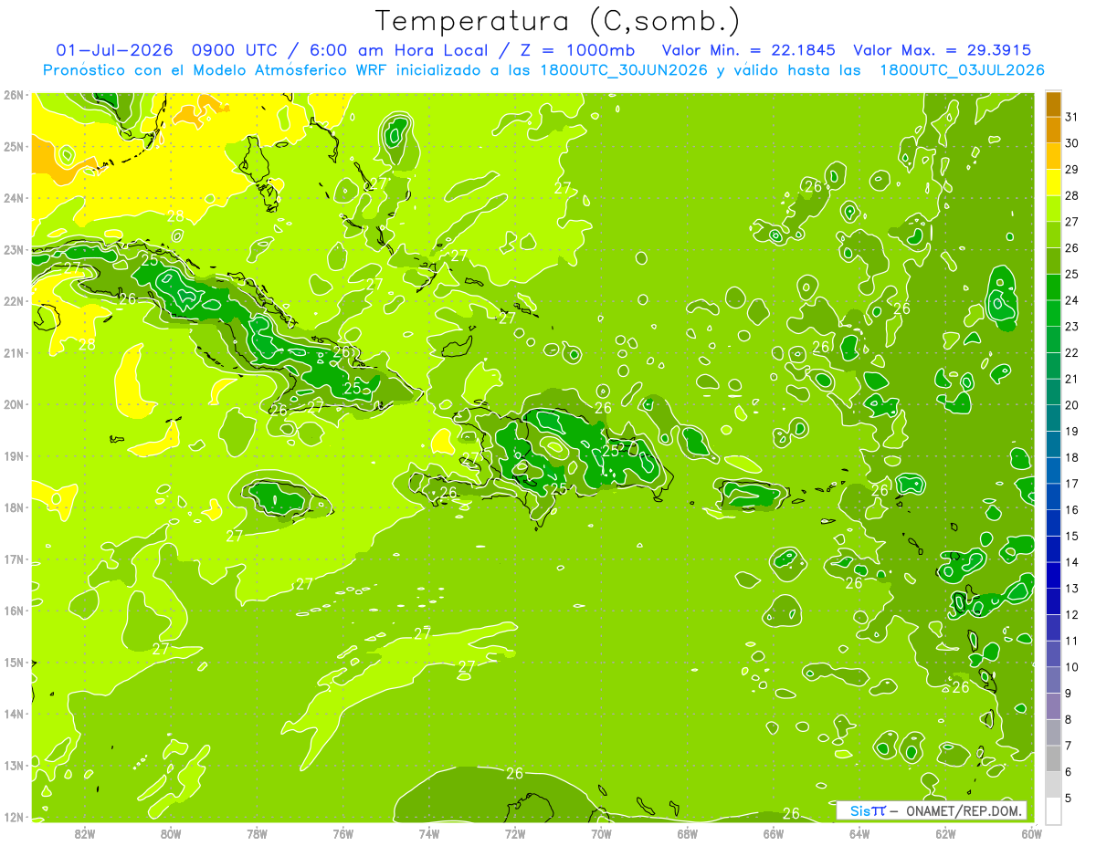The width and height of the screenshot is (1096, 846).
Task: Pick the blue legend swatch between 16 and 17
Action: [x=1053, y=496]
